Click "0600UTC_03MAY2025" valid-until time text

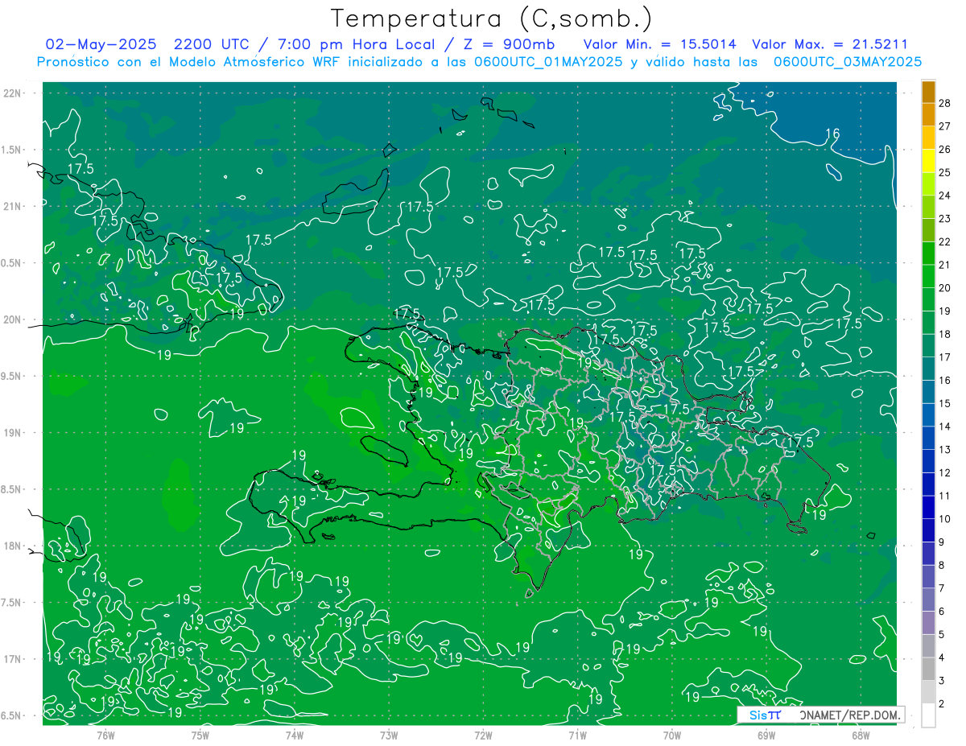848,61
